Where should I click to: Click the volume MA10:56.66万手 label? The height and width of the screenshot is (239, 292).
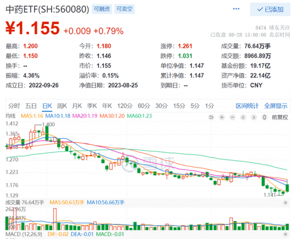point(106,202)
